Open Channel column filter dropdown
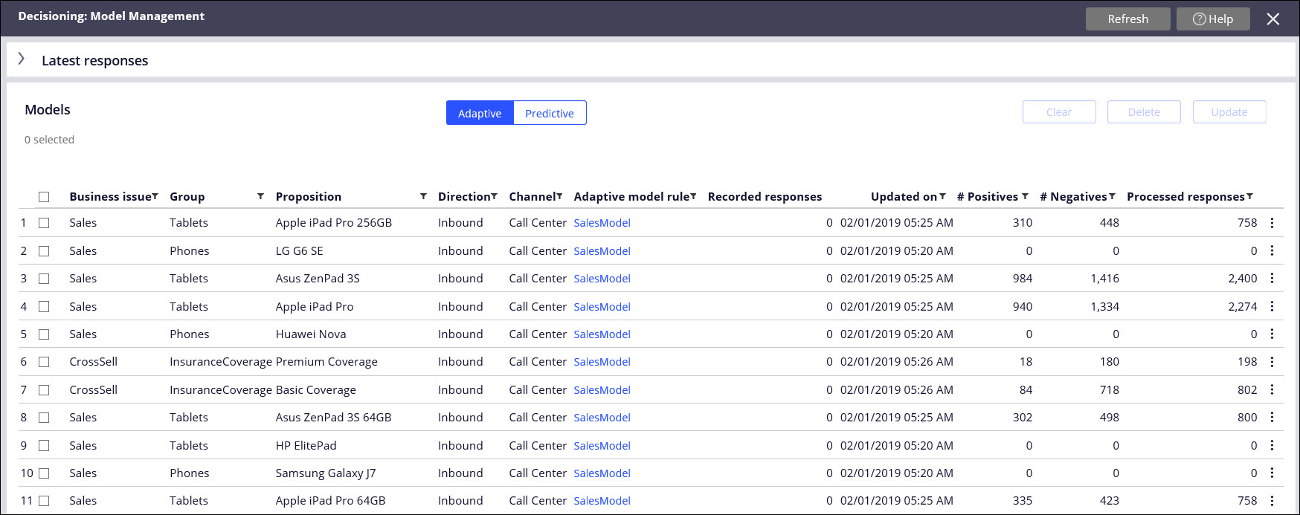The height and width of the screenshot is (515, 1300). coord(559,196)
